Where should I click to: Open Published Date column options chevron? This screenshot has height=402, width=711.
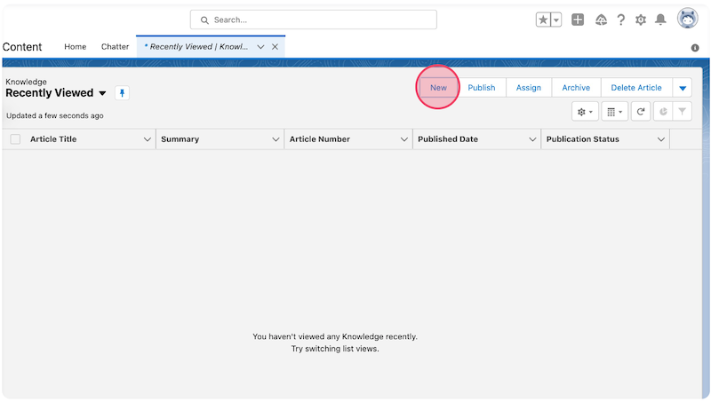(x=532, y=139)
